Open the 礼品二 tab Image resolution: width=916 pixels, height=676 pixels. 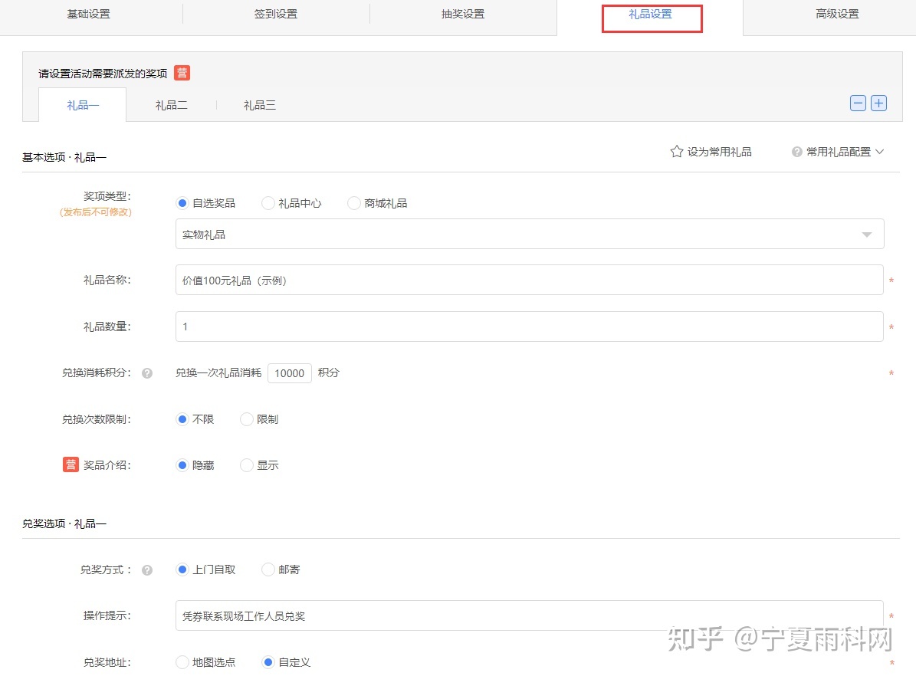pyautogui.click(x=171, y=105)
